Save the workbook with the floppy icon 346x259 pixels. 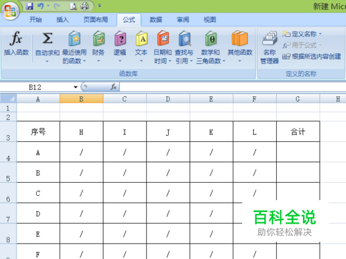pyautogui.click(x=30, y=6)
